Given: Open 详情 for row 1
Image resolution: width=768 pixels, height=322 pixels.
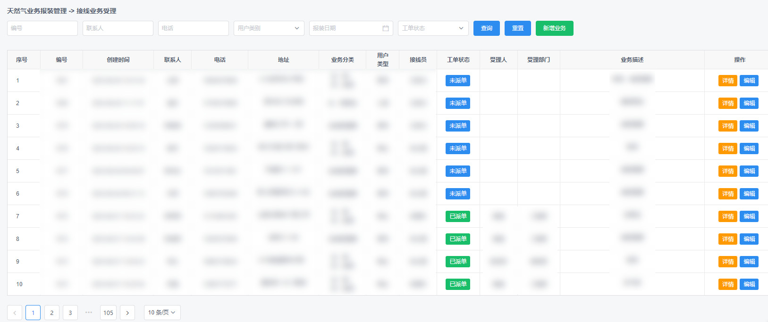Looking at the screenshot, I should point(727,81).
